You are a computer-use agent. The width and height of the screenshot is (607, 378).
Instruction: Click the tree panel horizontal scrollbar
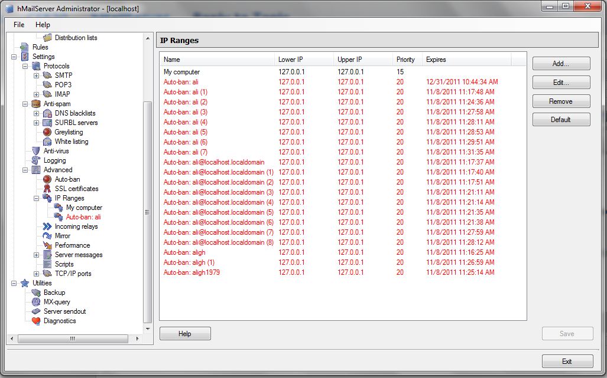click(72, 339)
